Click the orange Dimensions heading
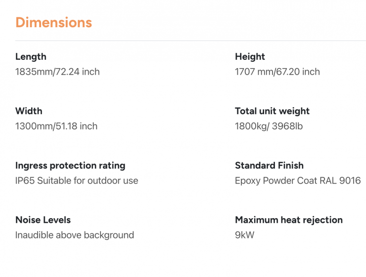This screenshot has width=366, height=277. click(53, 23)
